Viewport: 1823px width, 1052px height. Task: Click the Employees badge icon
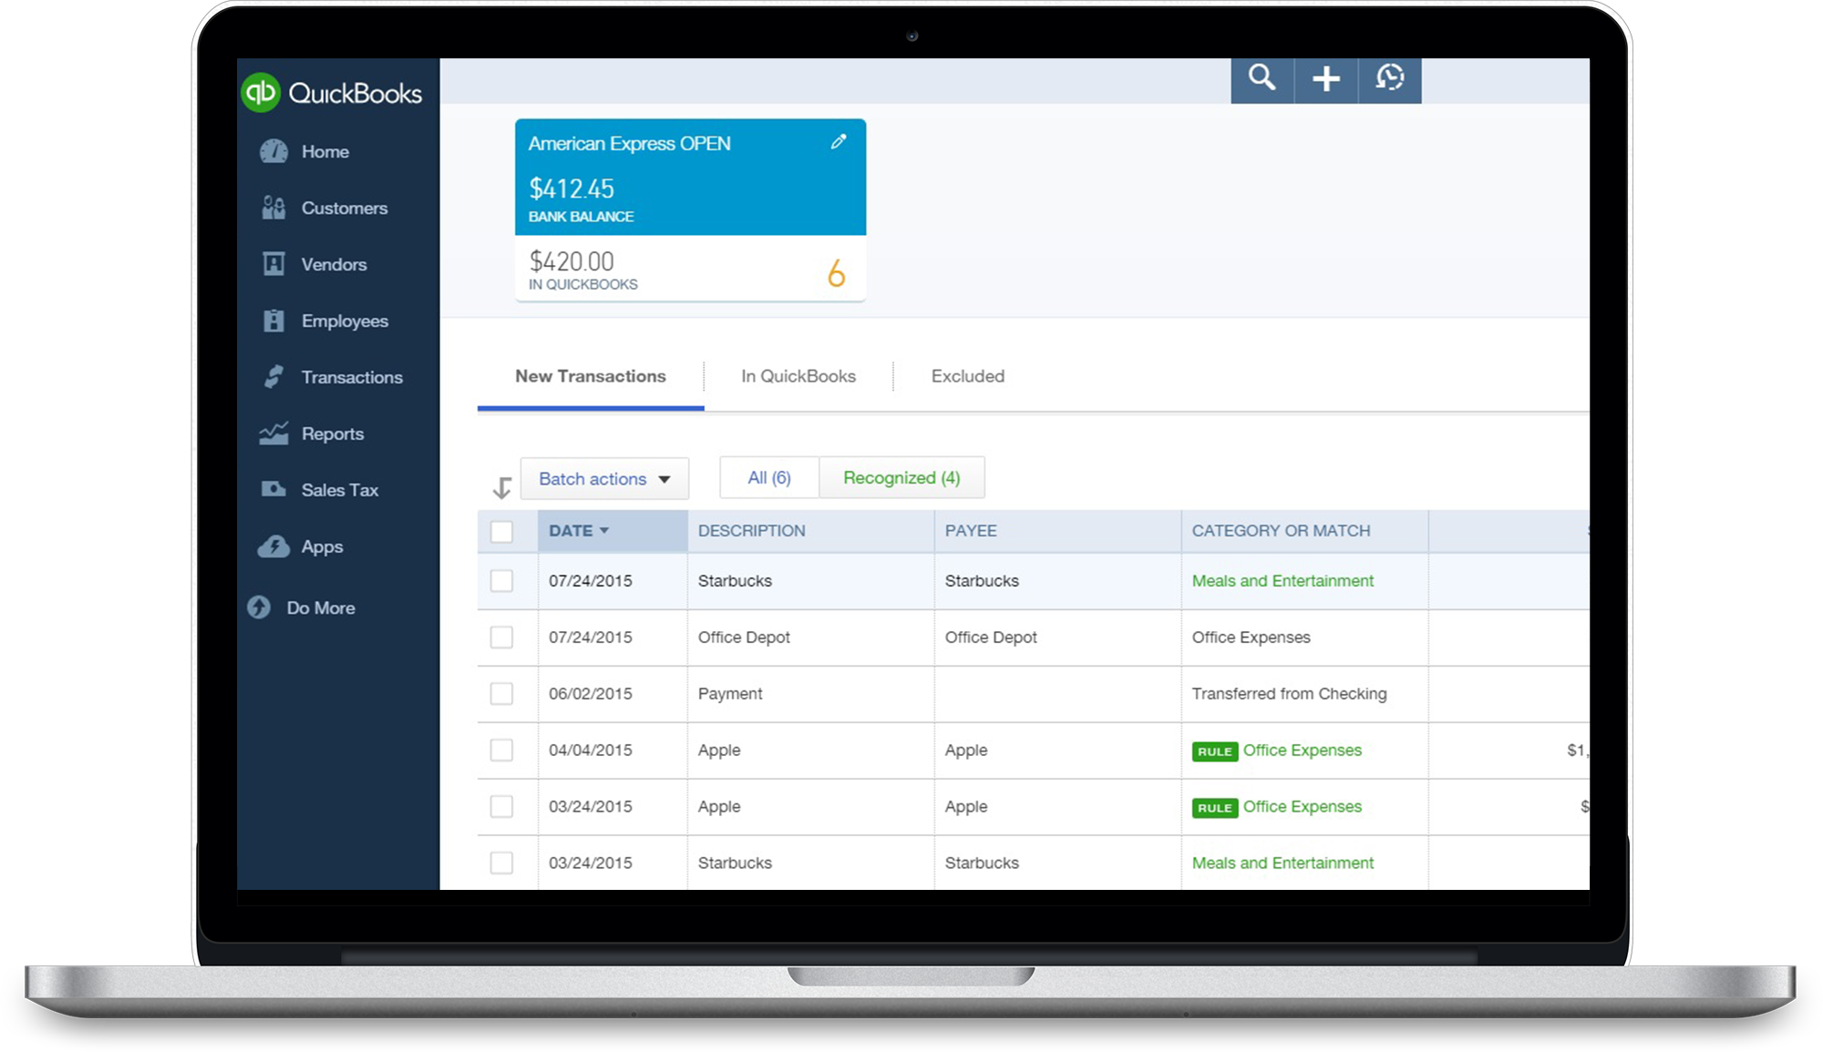pyautogui.click(x=273, y=321)
